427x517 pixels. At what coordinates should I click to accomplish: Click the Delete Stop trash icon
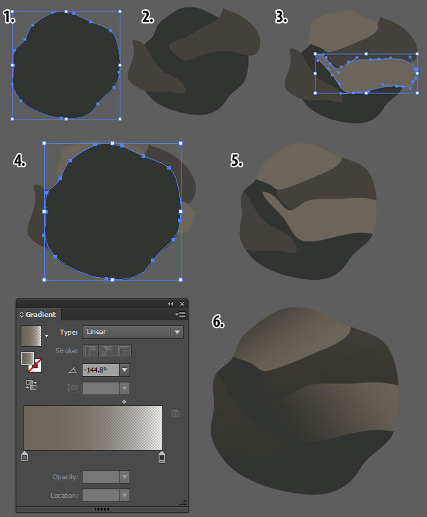(x=176, y=413)
